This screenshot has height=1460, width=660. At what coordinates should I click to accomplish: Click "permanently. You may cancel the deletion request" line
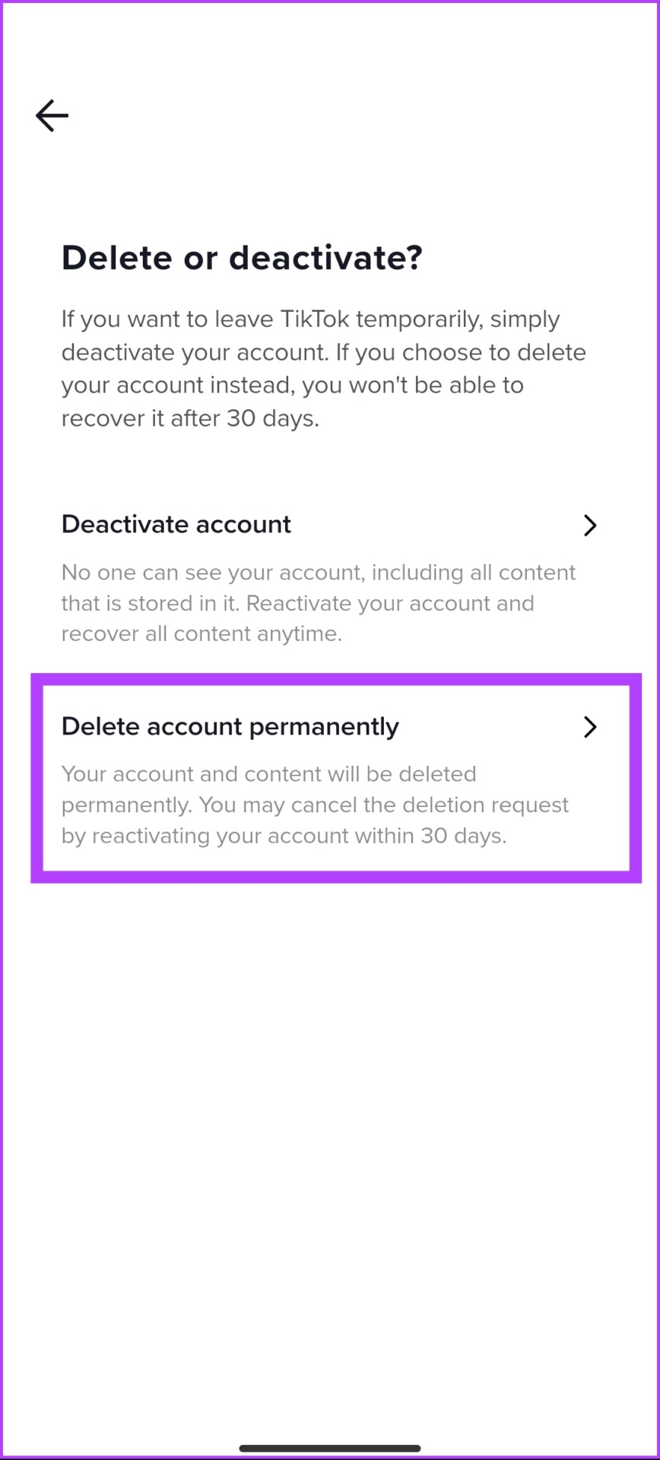tap(315, 805)
